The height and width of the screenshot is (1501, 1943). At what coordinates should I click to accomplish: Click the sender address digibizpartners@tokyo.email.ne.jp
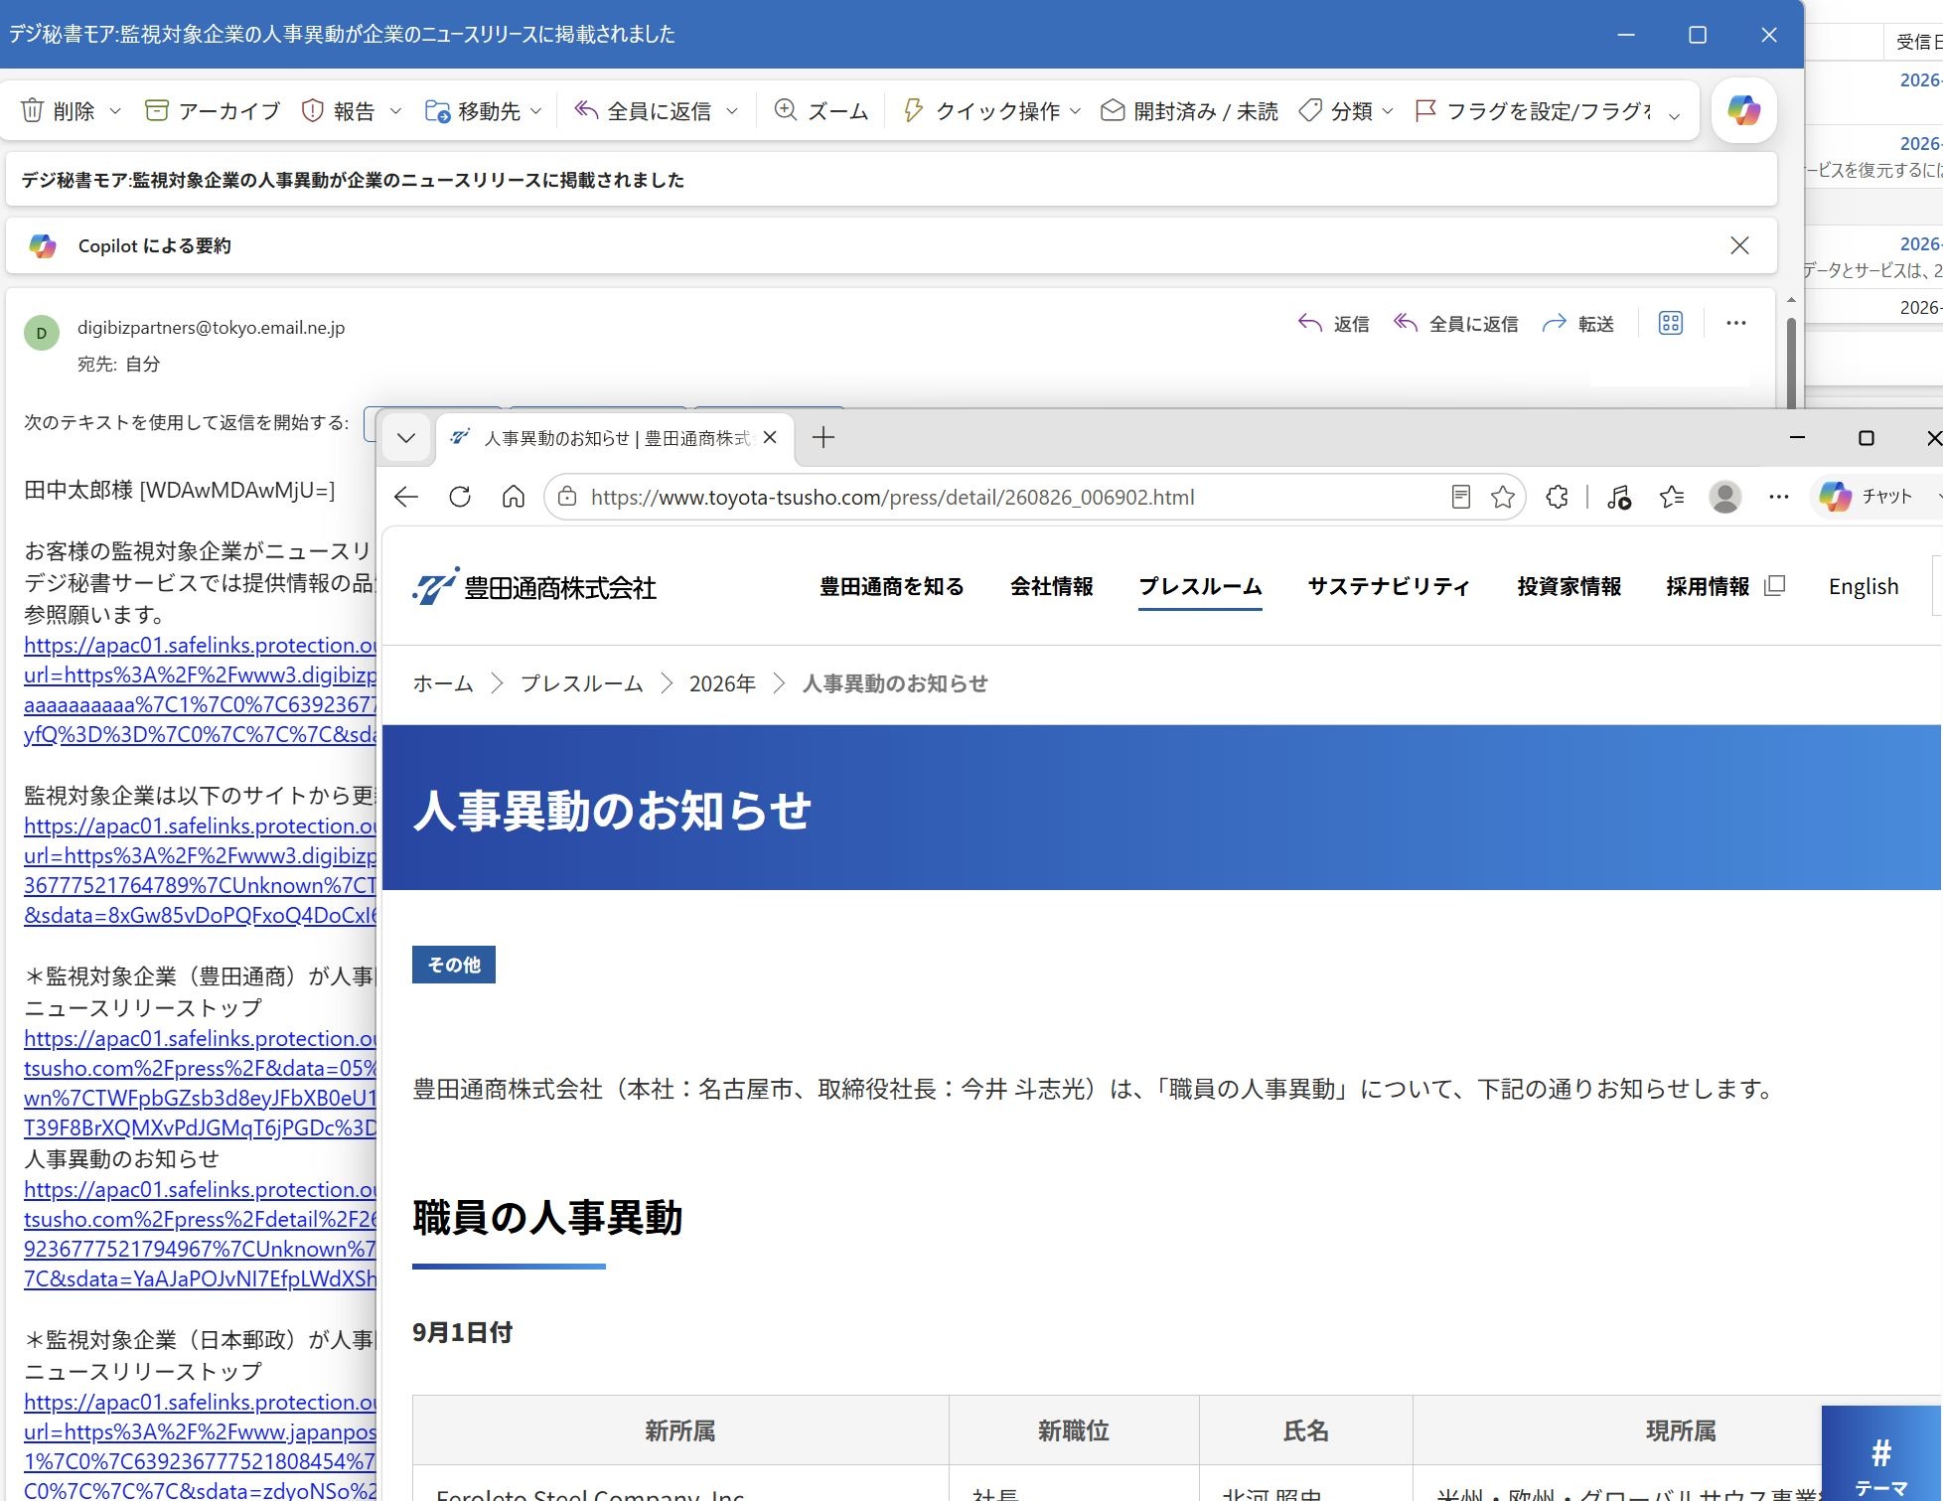(x=212, y=328)
